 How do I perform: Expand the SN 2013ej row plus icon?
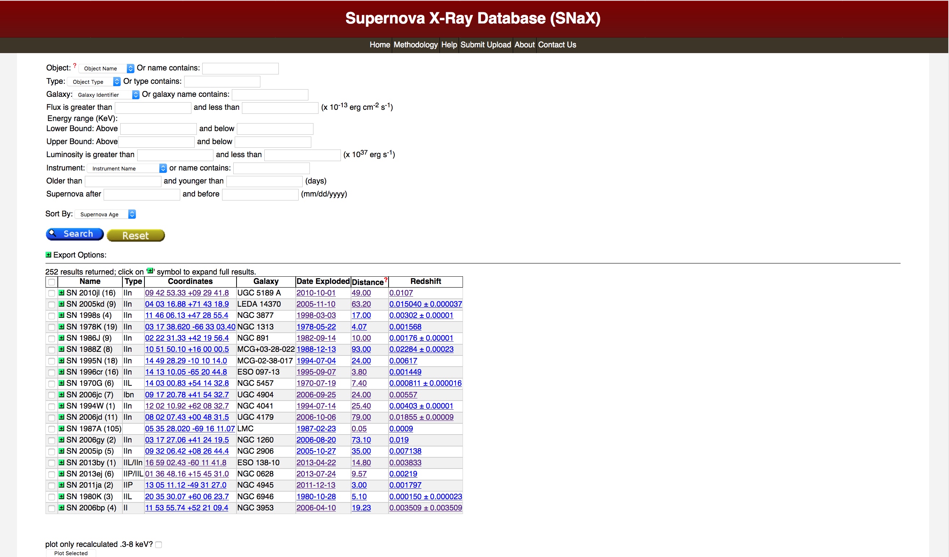pyautogui.click(x=61, y=474)
